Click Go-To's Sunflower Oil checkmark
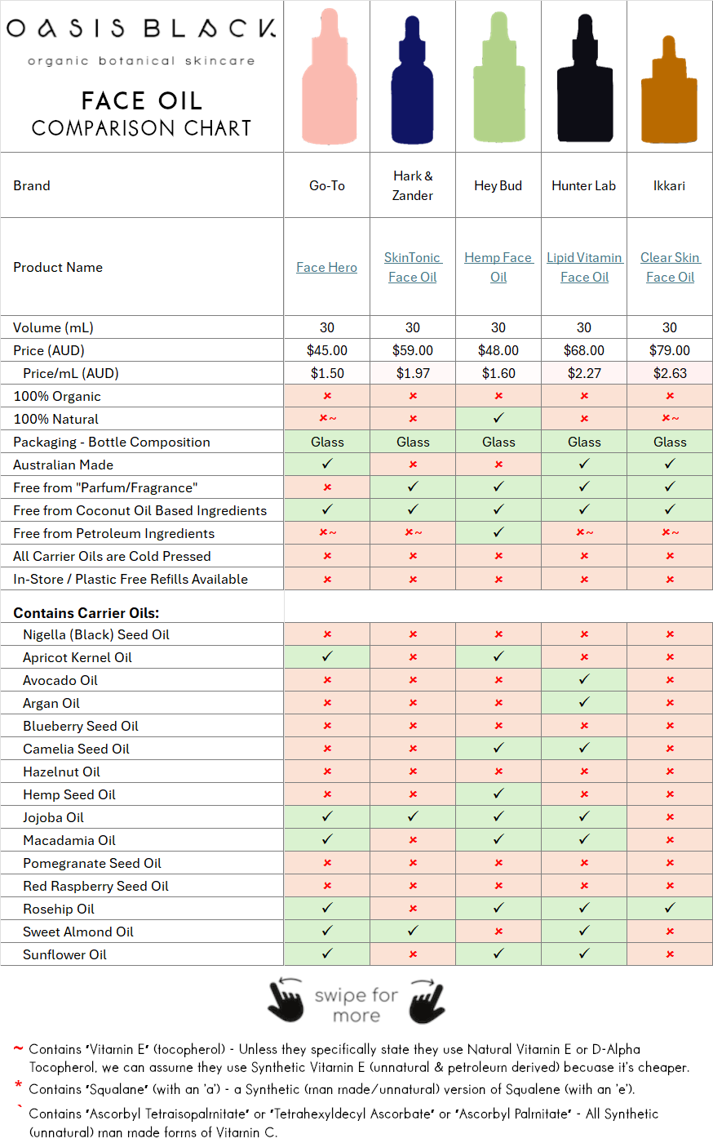This screenshot has height=1143, width=713. point(327,954)
